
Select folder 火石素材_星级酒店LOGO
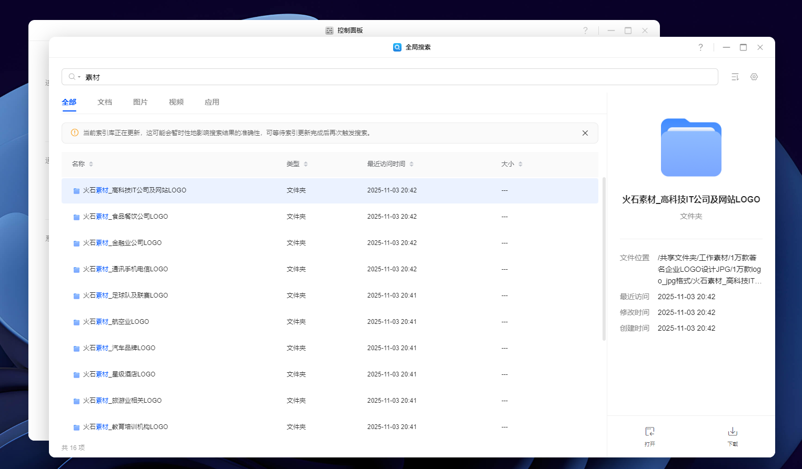[x=330, y=374]
